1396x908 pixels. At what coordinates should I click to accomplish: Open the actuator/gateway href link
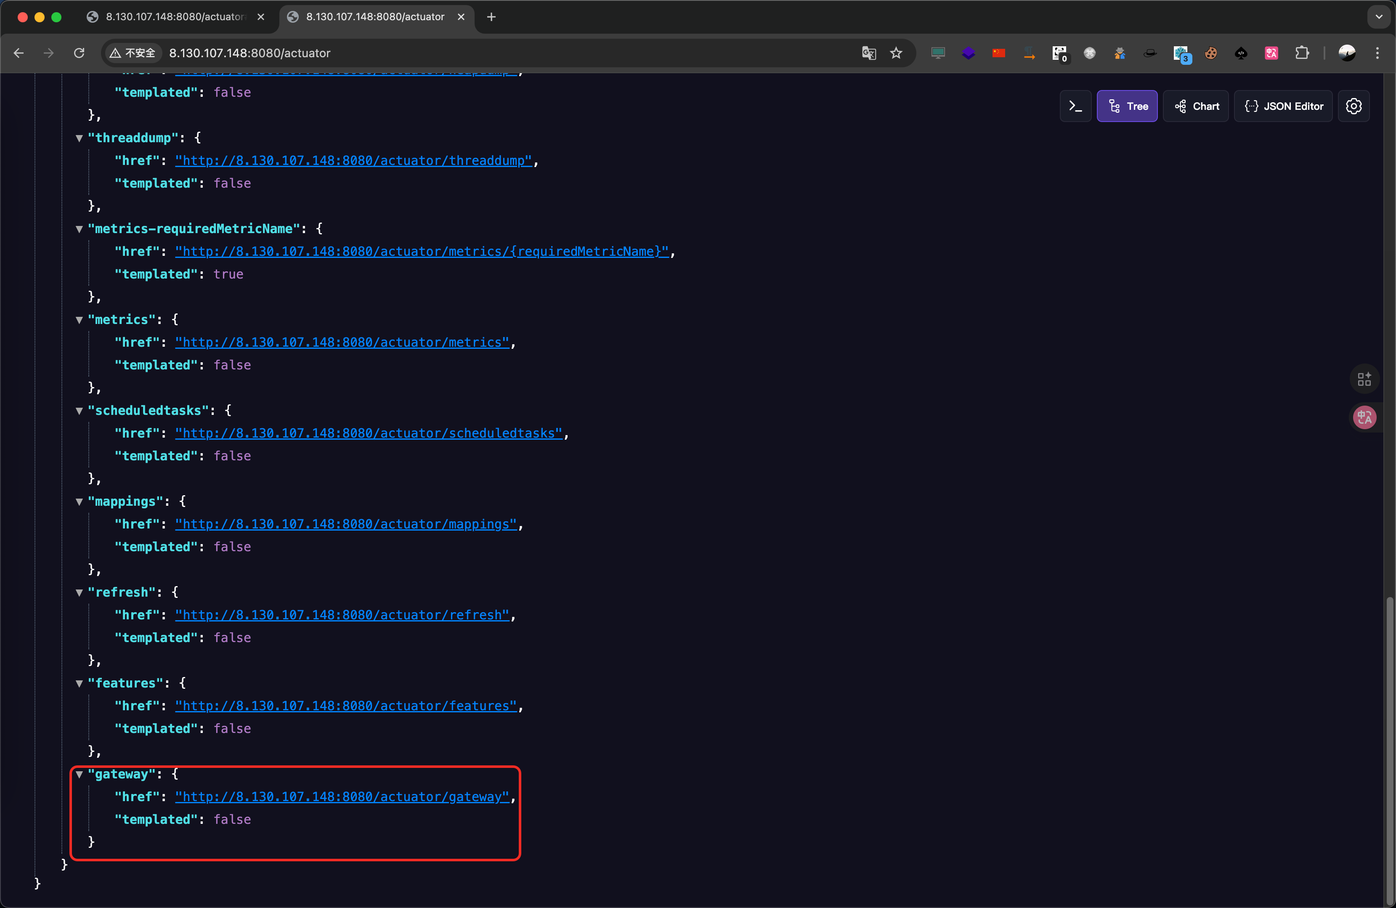(x=342, y=796)
